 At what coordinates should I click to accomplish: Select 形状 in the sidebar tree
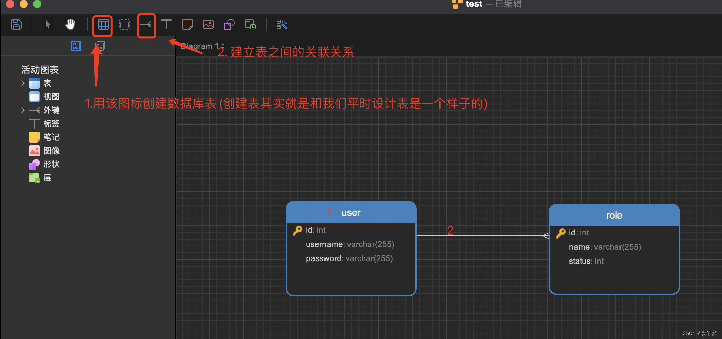51,164
